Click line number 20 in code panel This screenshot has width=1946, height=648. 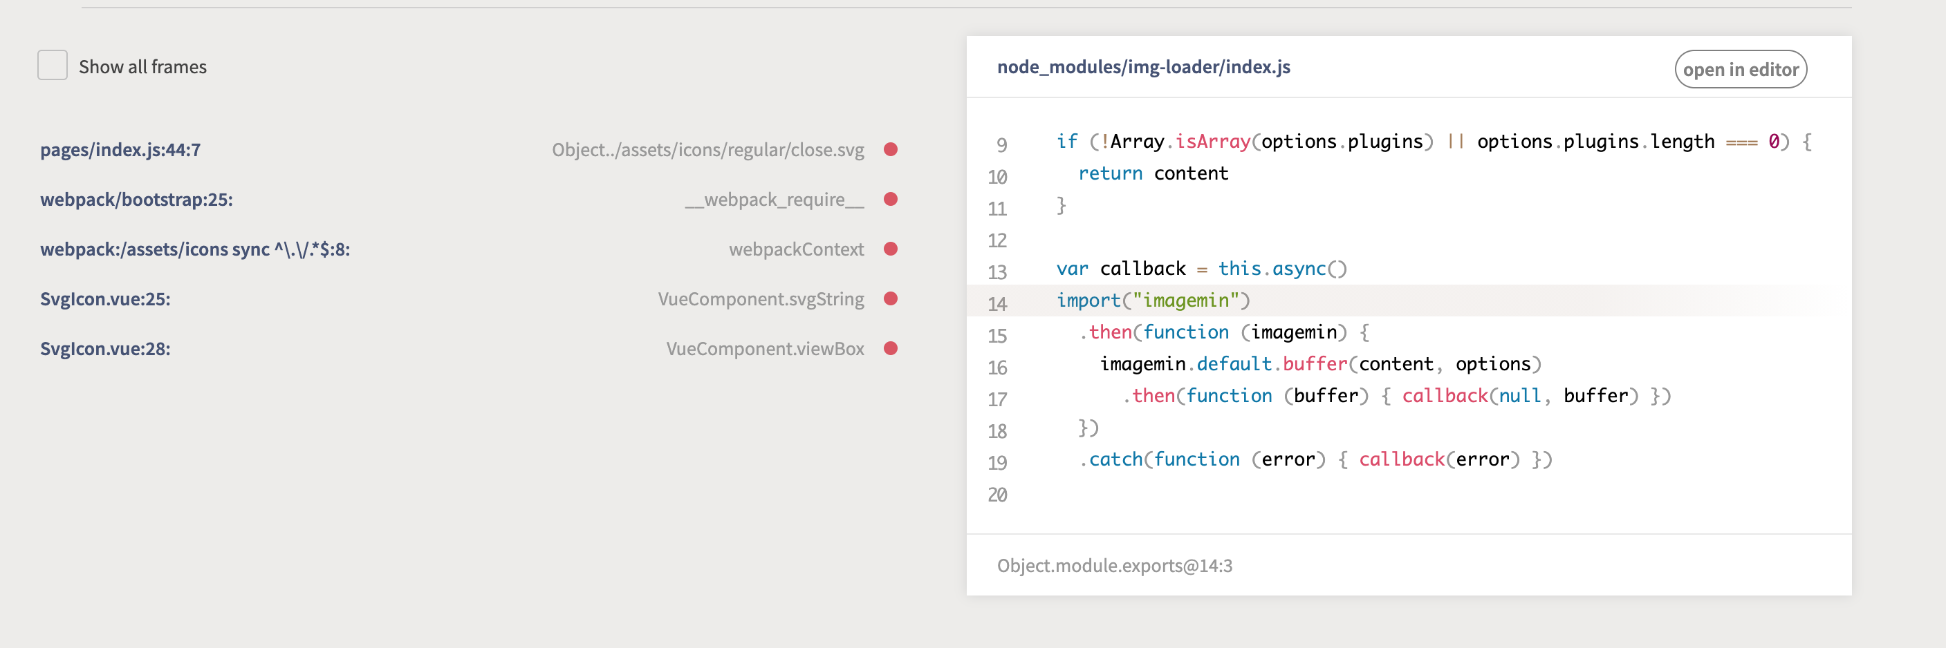[997, 495]
